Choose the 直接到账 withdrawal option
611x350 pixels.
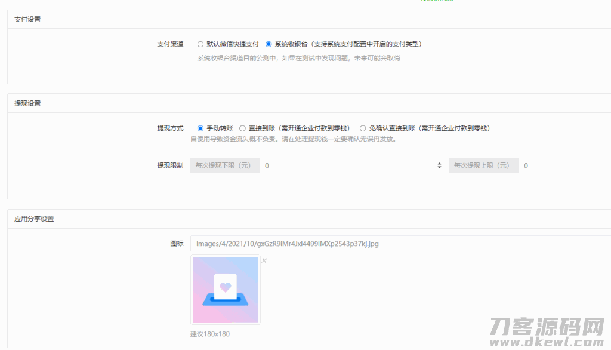(242, 128)
